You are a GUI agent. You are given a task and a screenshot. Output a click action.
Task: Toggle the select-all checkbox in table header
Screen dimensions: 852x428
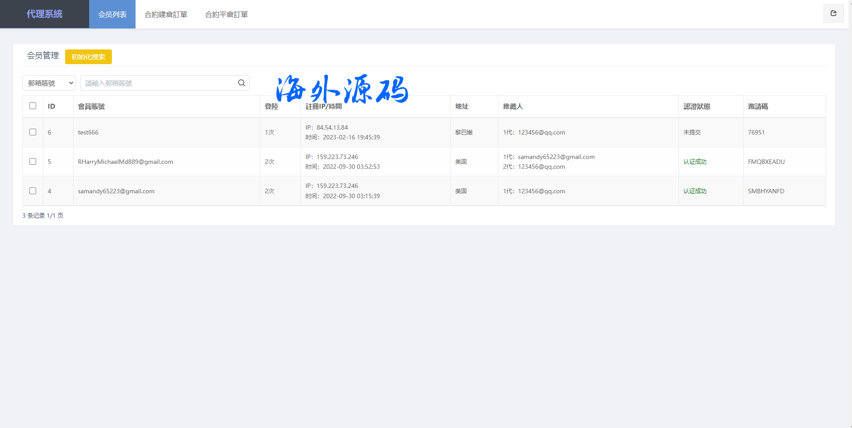point(33,106)
